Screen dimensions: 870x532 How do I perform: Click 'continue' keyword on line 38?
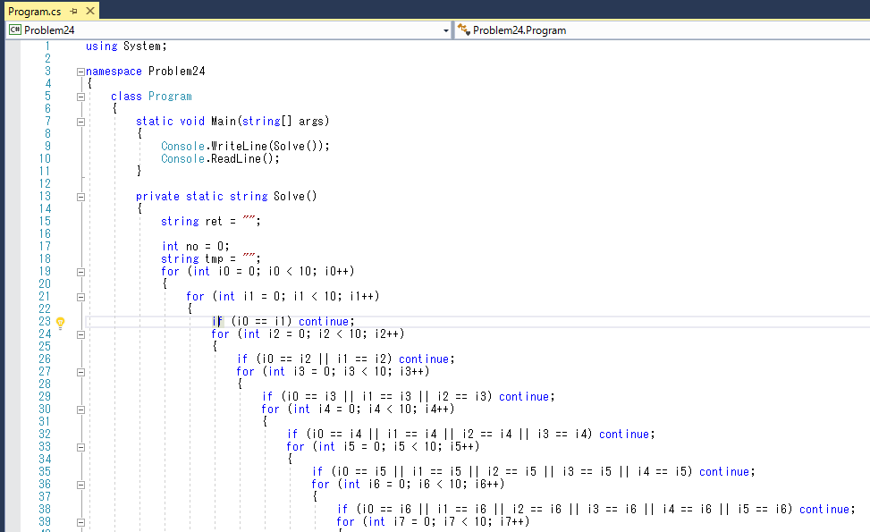[824, 510]
